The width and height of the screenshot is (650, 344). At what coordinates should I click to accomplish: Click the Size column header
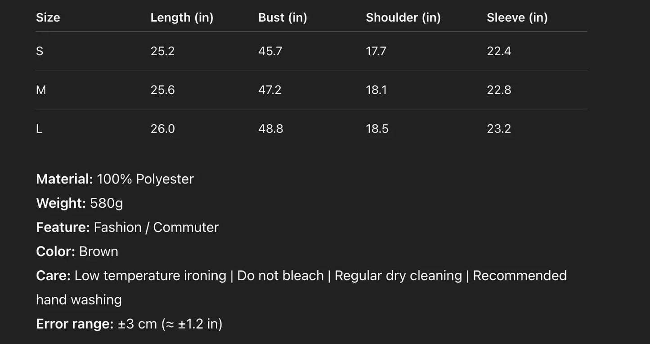tap(48, 18)
